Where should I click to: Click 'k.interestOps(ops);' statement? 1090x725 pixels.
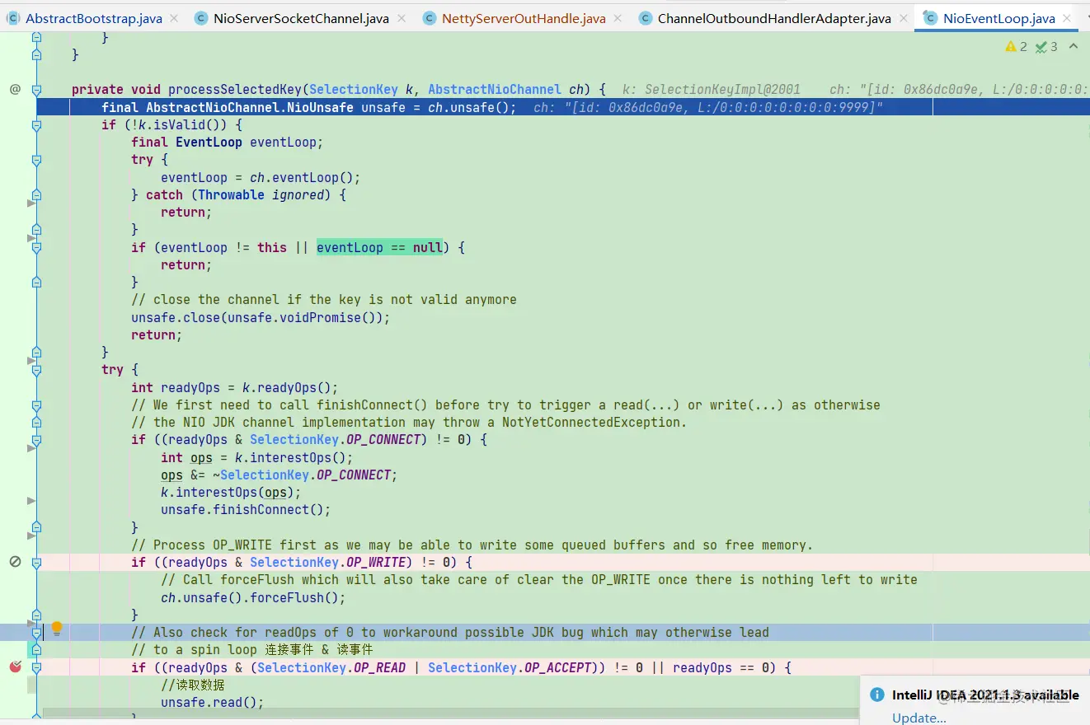pos(231,492)
